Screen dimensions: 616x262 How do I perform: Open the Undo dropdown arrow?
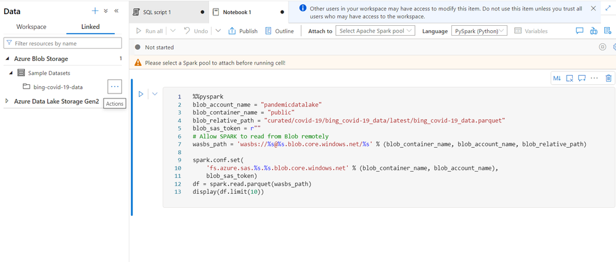point(218,31)
